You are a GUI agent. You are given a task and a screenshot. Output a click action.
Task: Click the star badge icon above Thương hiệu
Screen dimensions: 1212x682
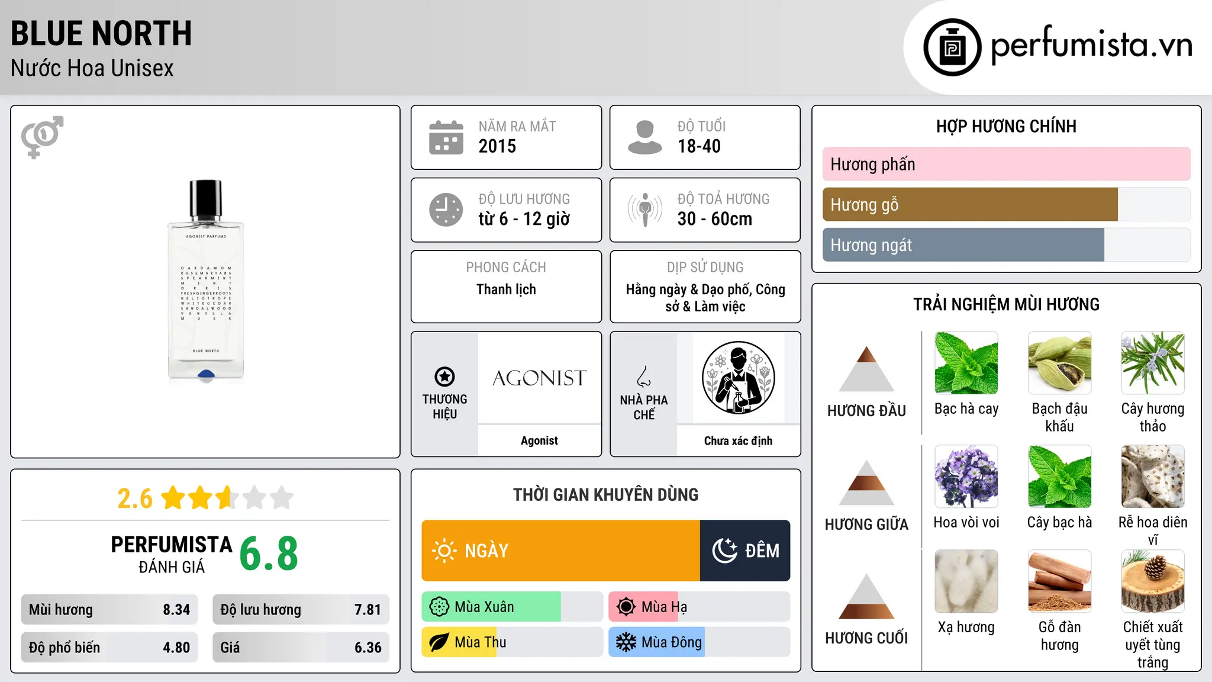pos(444,377)
